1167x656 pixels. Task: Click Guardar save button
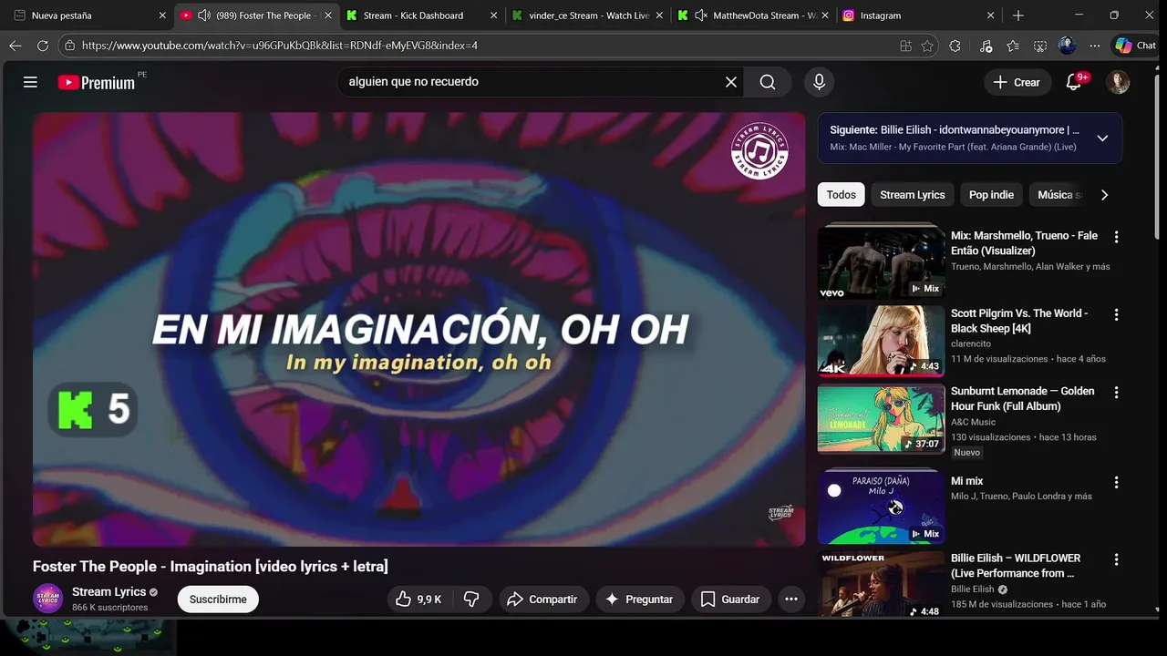(730, 599)
